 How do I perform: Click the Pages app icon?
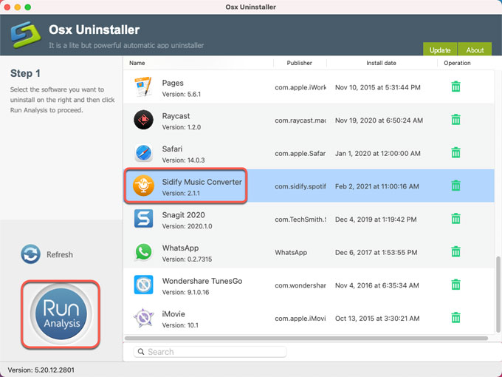143,86
